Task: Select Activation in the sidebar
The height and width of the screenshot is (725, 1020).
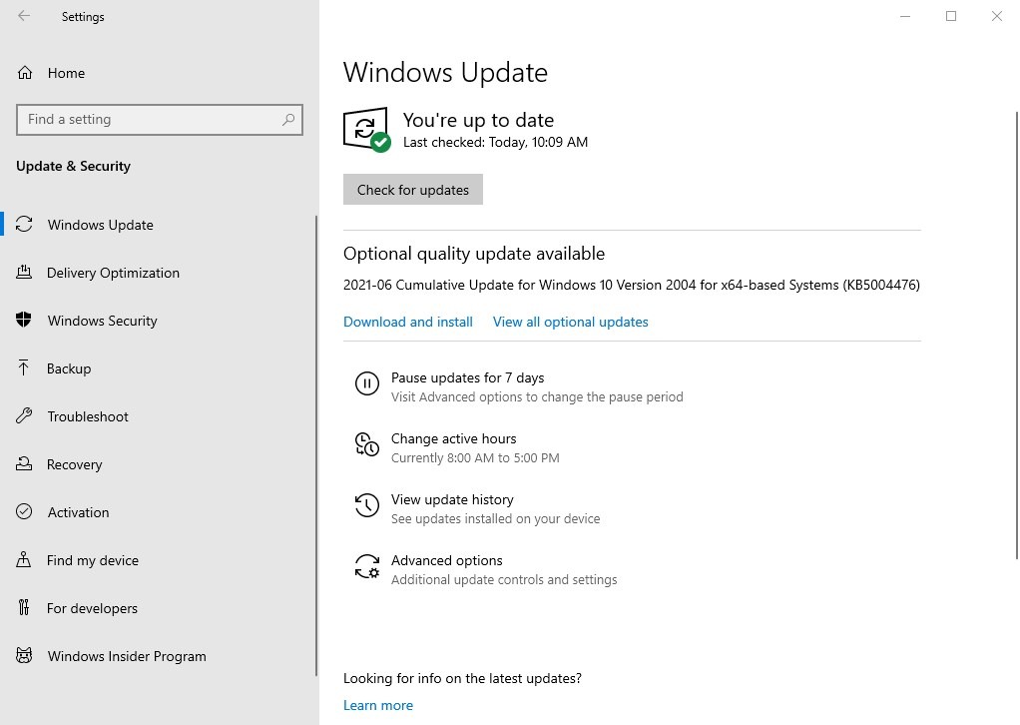Action: coord(158,512)
